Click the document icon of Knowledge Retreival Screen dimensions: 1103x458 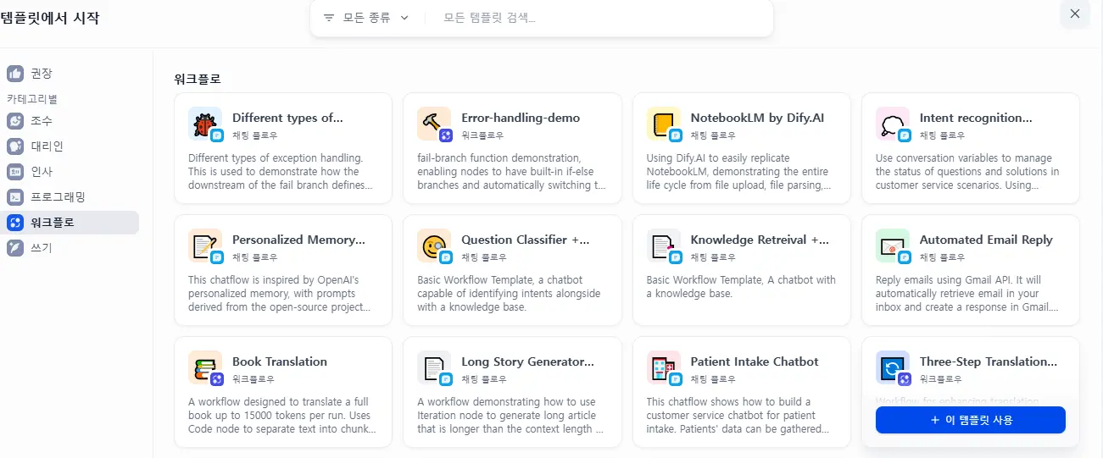[x=663, y=246]
